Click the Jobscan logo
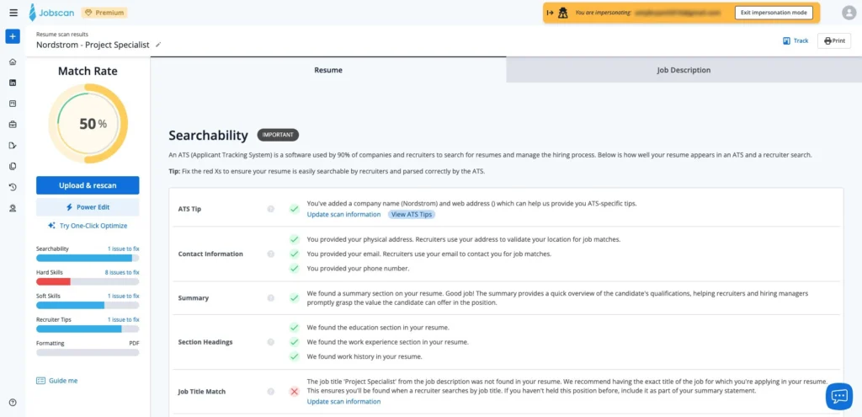This screenshot has height=417, width=862. click(51, 12)
